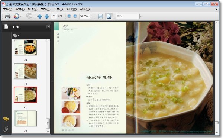Select page 31 thumbnail
This screenshot has height=139, width=223.
pos(25,95)
